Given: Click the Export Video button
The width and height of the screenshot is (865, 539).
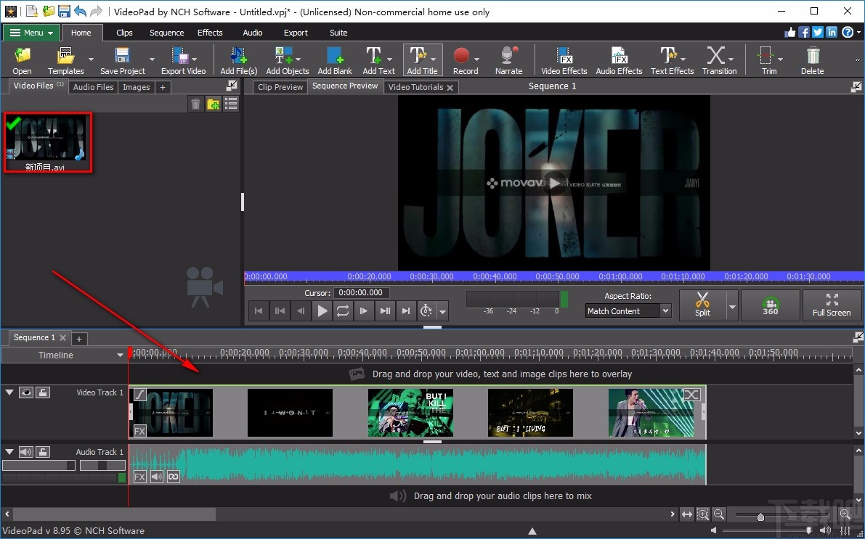Looking at the screenshot, I should coord(183,59).
